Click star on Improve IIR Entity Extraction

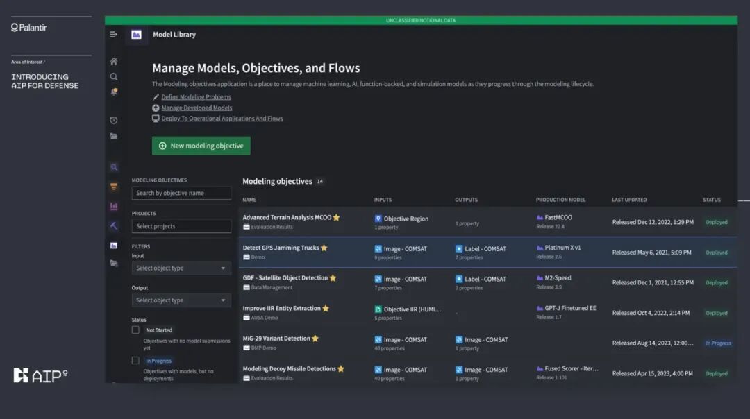tap(326, 308)
